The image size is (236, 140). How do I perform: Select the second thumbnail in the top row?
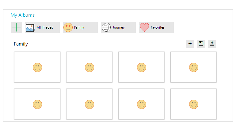(89, 67)
